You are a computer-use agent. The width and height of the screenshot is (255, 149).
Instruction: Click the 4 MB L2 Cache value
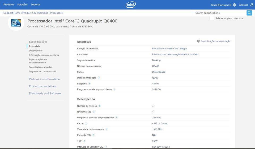click(160, 123)
